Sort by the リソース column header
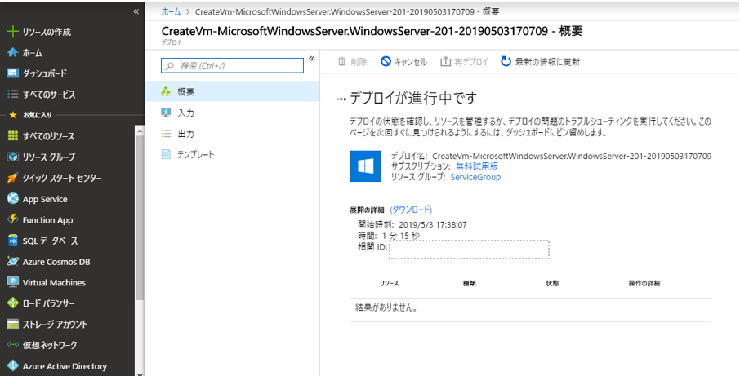 [389, 283]
